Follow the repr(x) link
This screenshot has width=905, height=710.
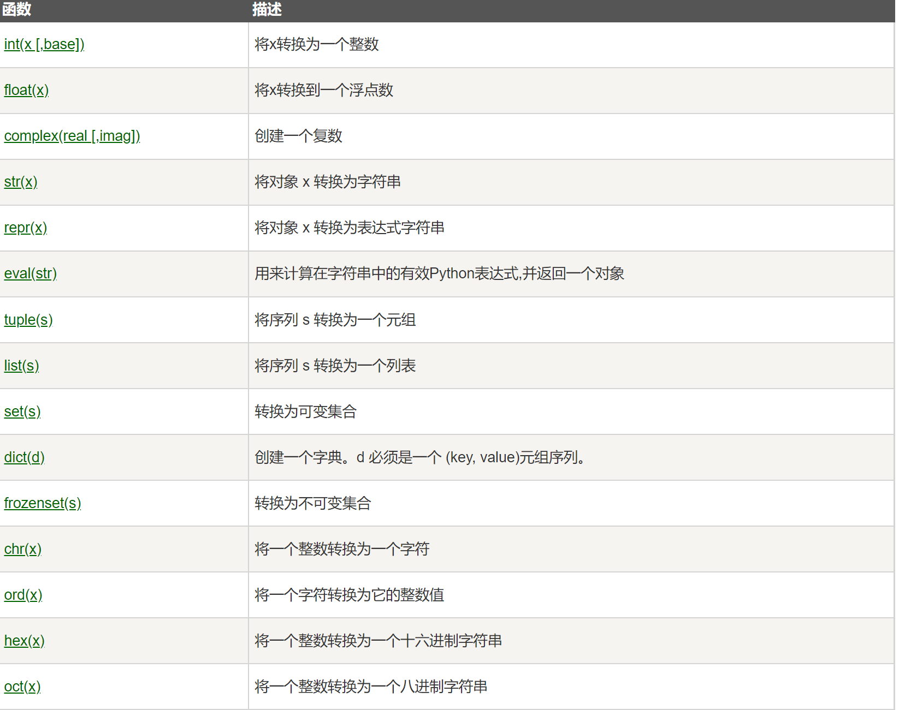click(26, 228)
